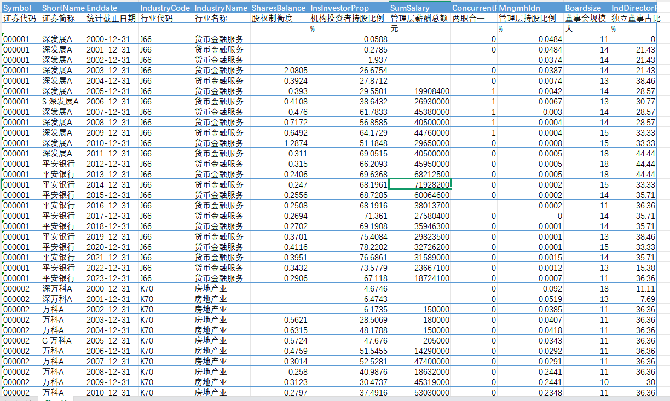Click the 管理层薪酬总额 label cell
The width and height of the screenshot is (670, 401).
[x=420, y=18]
